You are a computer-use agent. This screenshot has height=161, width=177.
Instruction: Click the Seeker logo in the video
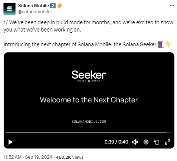(89, 76)
